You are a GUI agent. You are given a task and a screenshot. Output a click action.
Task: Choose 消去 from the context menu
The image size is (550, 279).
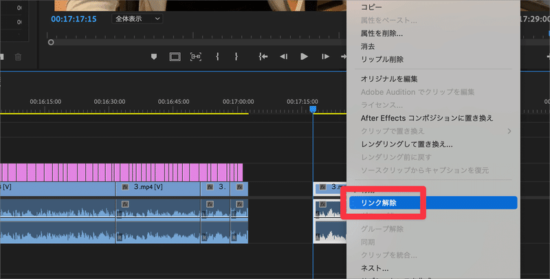(368, 46)
